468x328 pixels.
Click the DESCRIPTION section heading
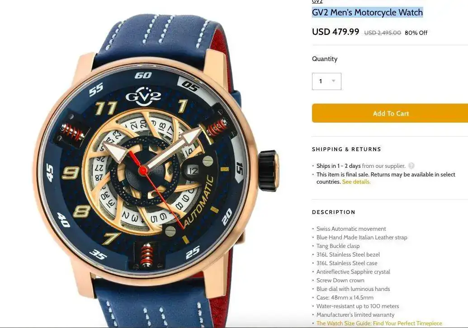click(334, 212)
